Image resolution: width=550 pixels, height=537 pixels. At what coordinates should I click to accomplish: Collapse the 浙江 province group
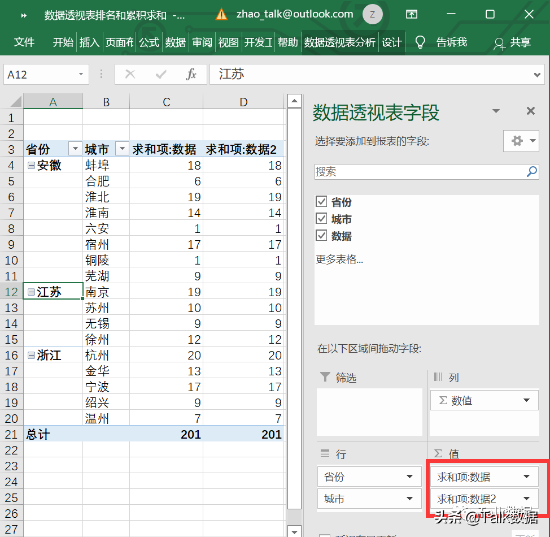(31, 356)
